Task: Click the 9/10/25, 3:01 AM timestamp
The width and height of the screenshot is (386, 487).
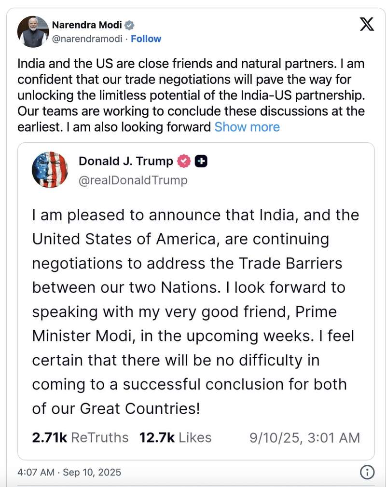Action: (304, 438)
